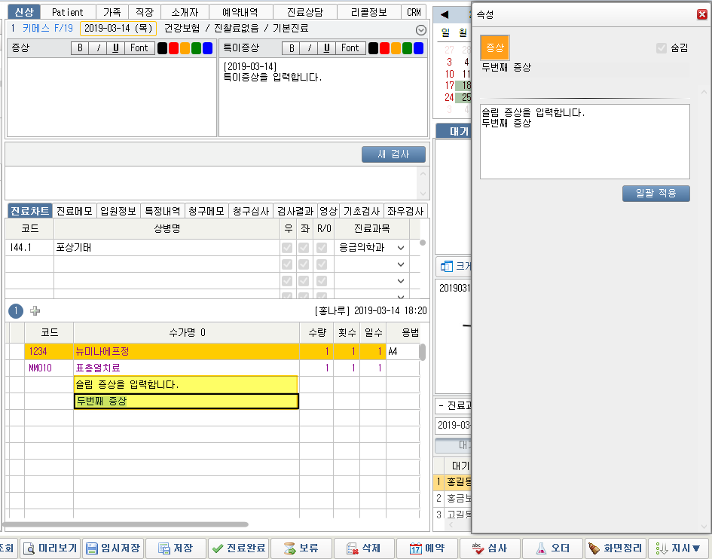
Task: Open the 응급의학과 진료과목 dropdown
Action: [401, 248]
